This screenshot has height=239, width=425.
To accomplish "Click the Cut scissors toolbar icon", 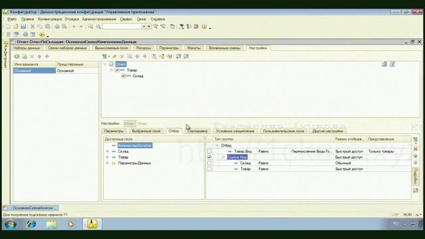I will pos(33,27).
